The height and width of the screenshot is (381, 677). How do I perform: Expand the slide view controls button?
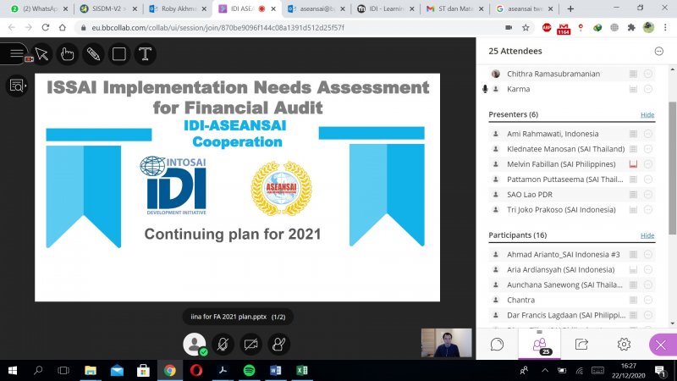16,85
